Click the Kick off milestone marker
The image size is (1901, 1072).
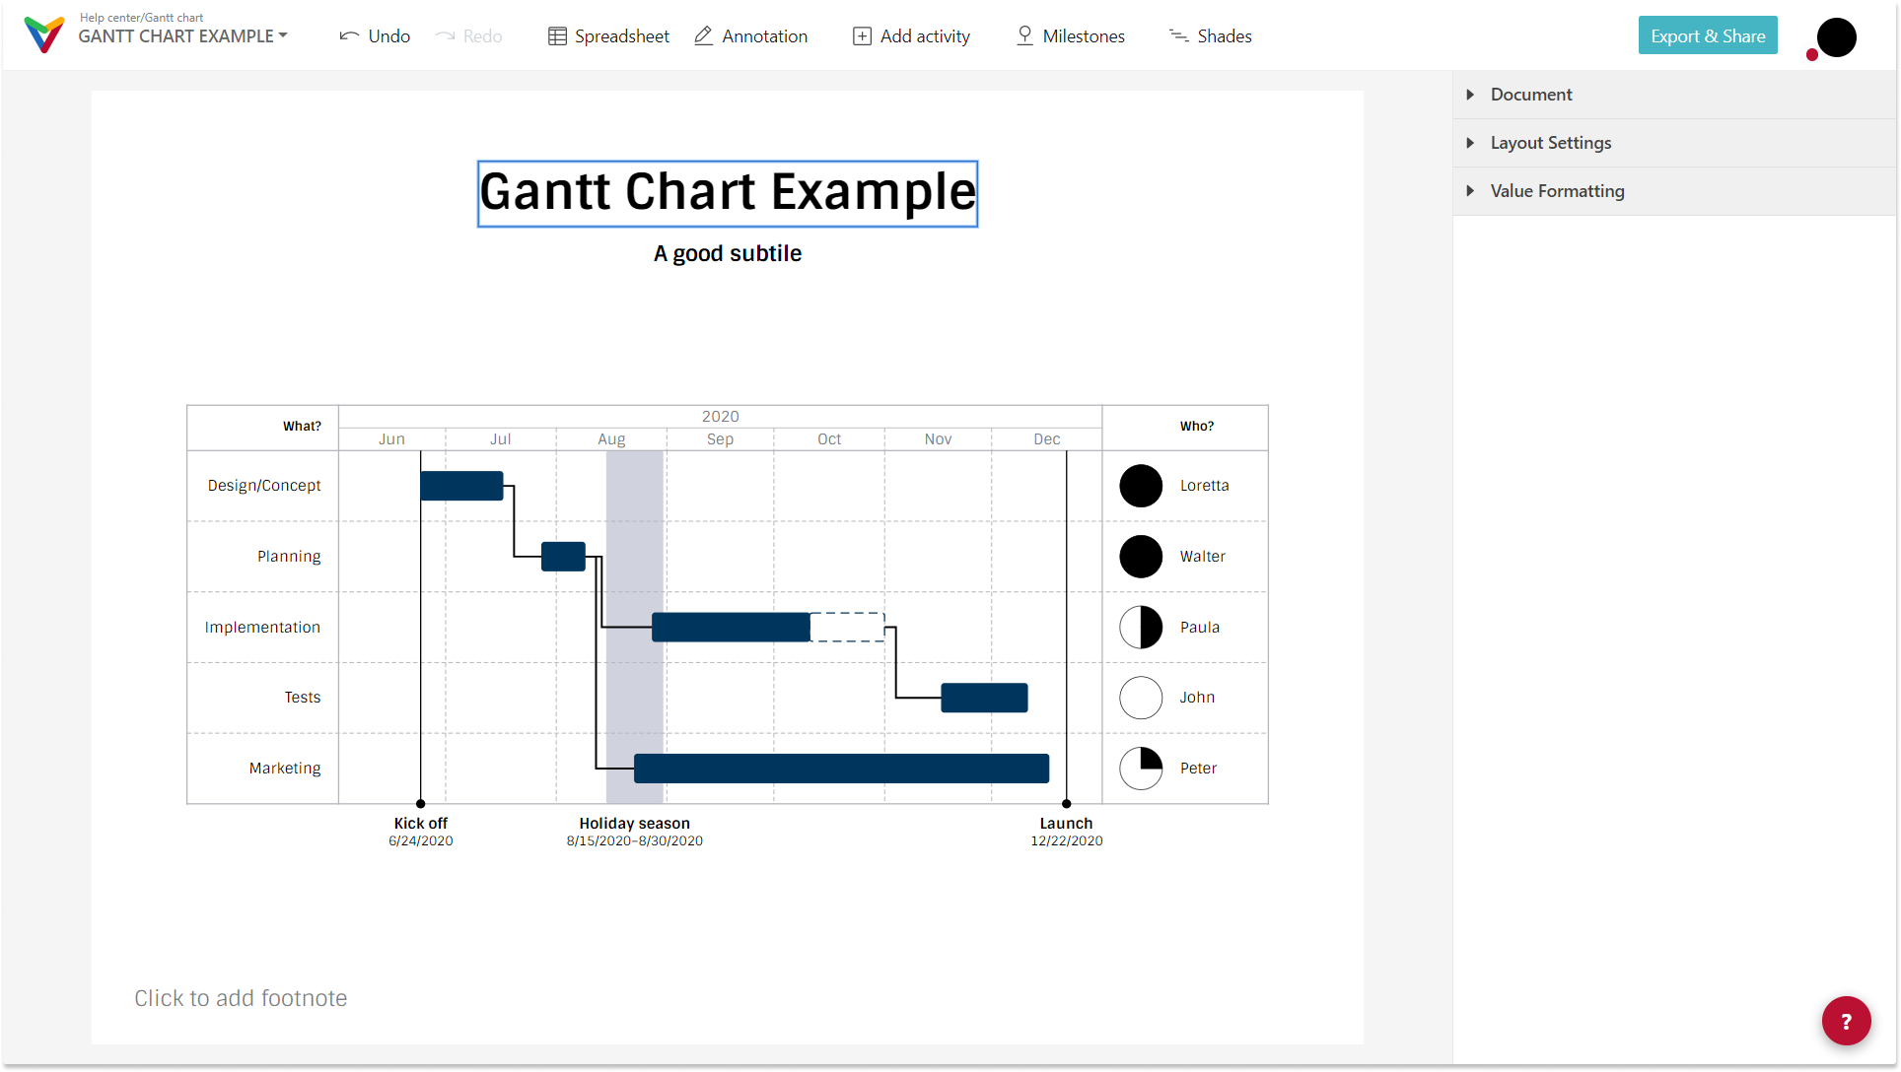[420, 803]
